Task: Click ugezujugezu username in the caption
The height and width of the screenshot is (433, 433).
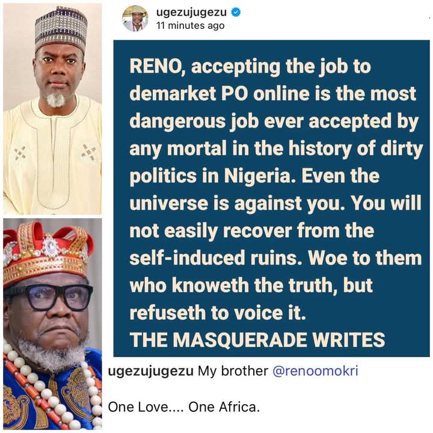Action: pyautogui.click(x=150, y=371)
